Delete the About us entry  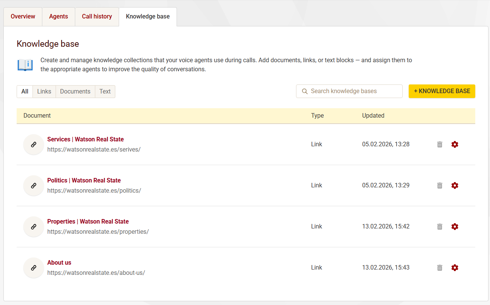pos(440,268)
